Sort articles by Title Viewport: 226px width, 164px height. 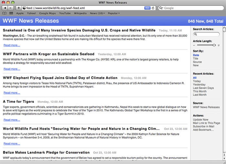pos(196,59)
